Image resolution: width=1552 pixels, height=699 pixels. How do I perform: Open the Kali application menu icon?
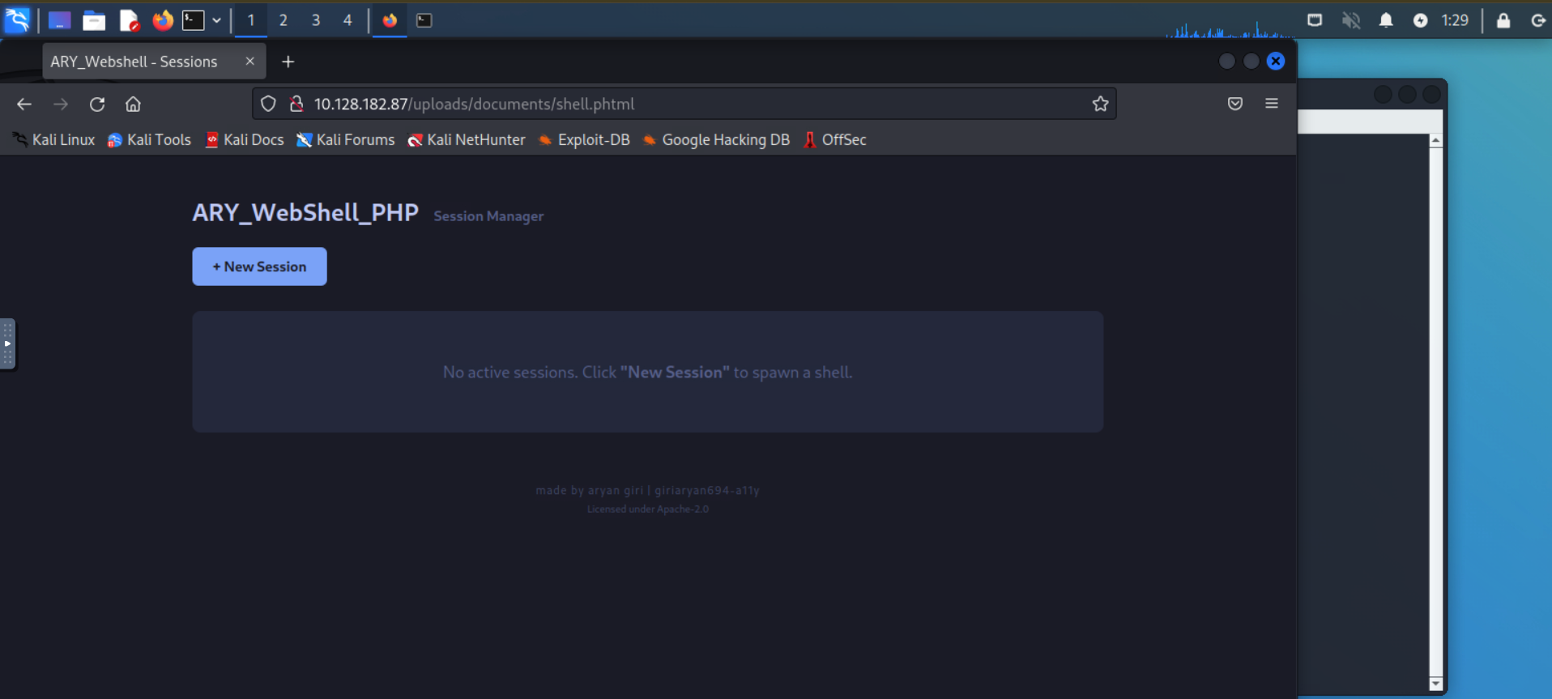17,20
